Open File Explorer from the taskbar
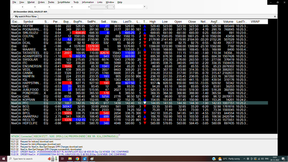Viewport: 288px width, 162px height. point(70,159)
